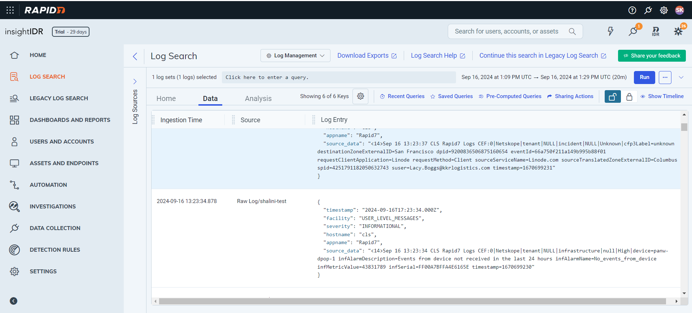692x313 pixels.
Task: Click the Users and Accounts person icon
Action: [14, 142]
